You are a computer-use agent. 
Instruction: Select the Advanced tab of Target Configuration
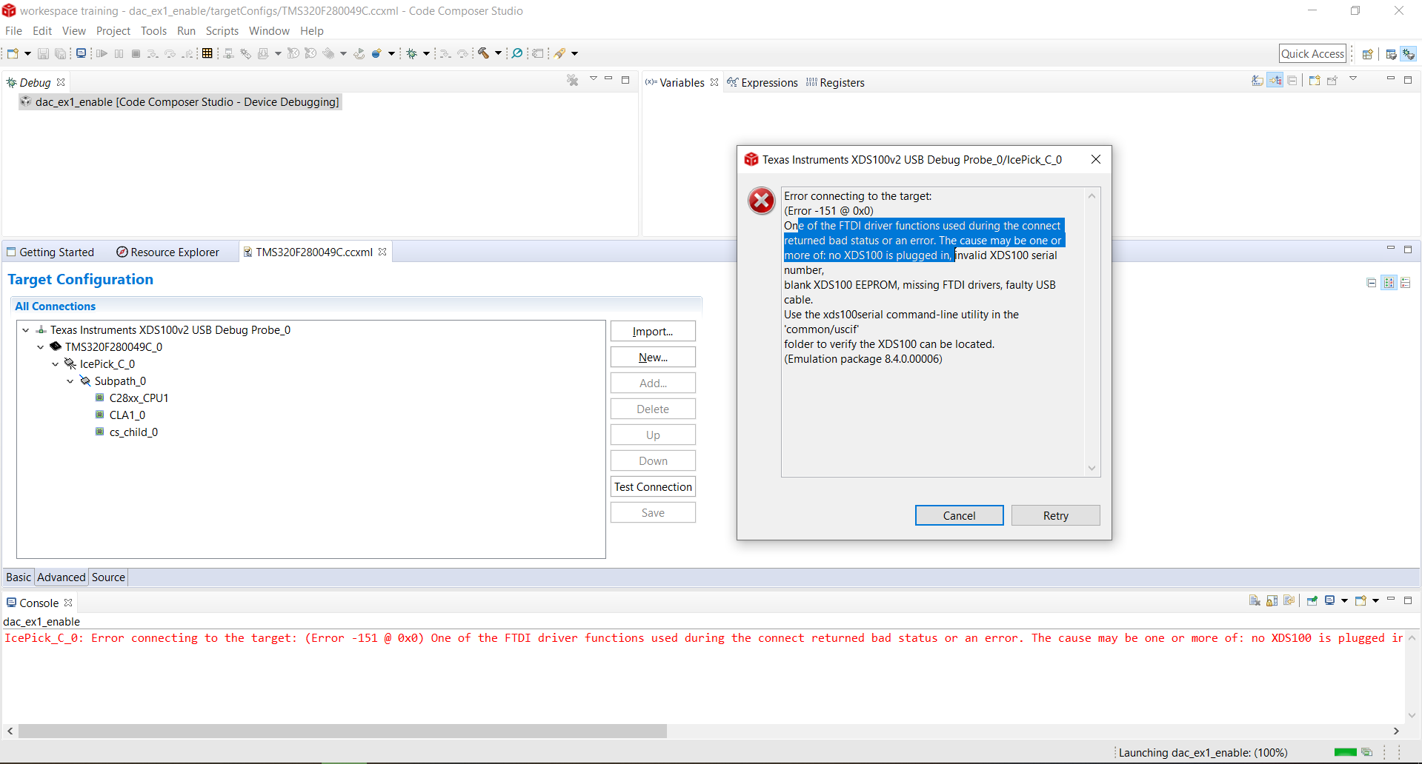[62, 577]
